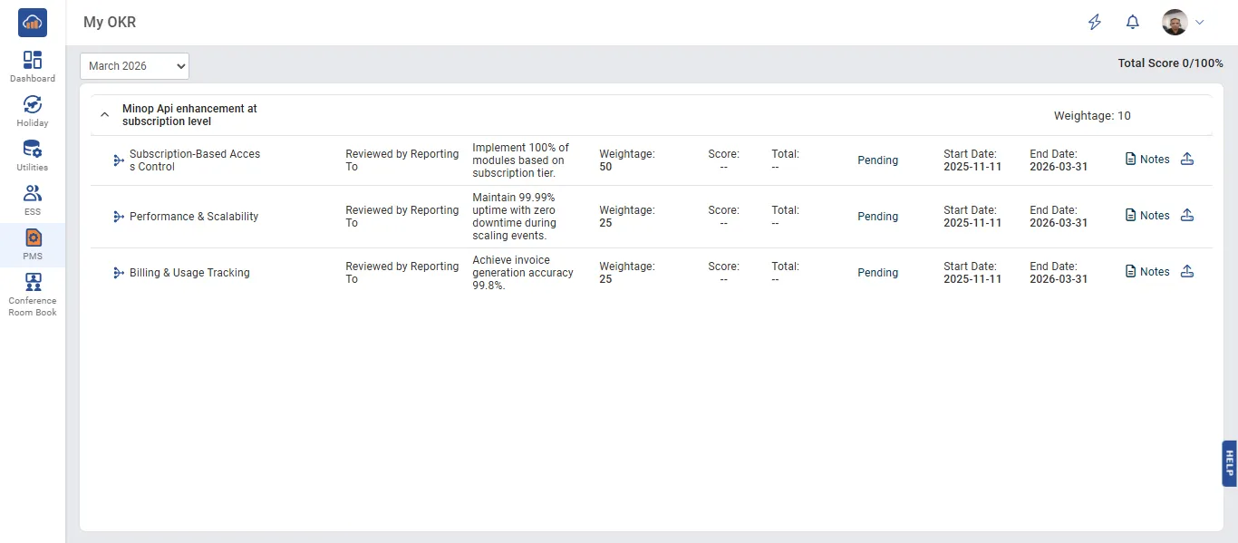The image size is (1238, 543).
Task: Click the key result icon beside Performance & Scalability
Action: pyautogui.click(x=117, y=216)
